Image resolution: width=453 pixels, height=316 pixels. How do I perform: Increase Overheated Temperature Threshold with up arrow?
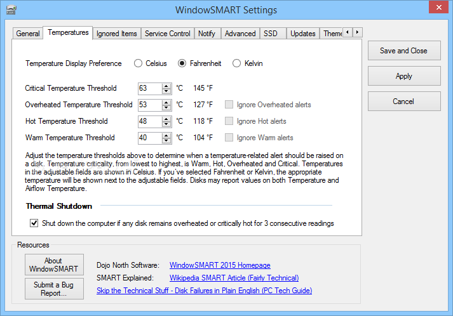166,102
